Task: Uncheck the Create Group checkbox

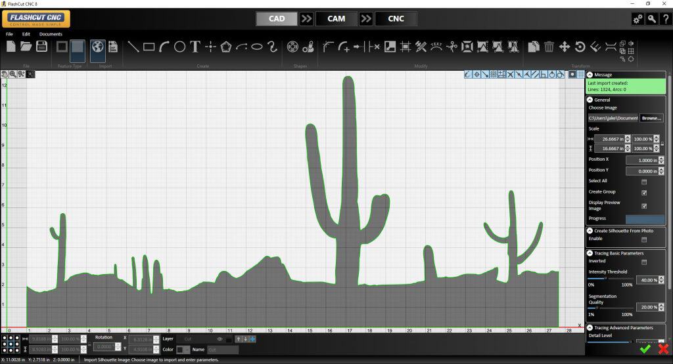Action: click(644, 192)
